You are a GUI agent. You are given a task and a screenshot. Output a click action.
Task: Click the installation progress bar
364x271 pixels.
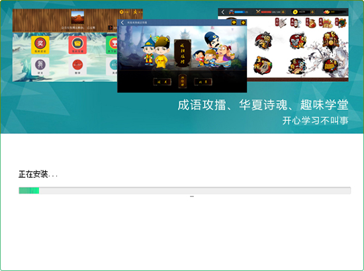(x=185, y=190)
